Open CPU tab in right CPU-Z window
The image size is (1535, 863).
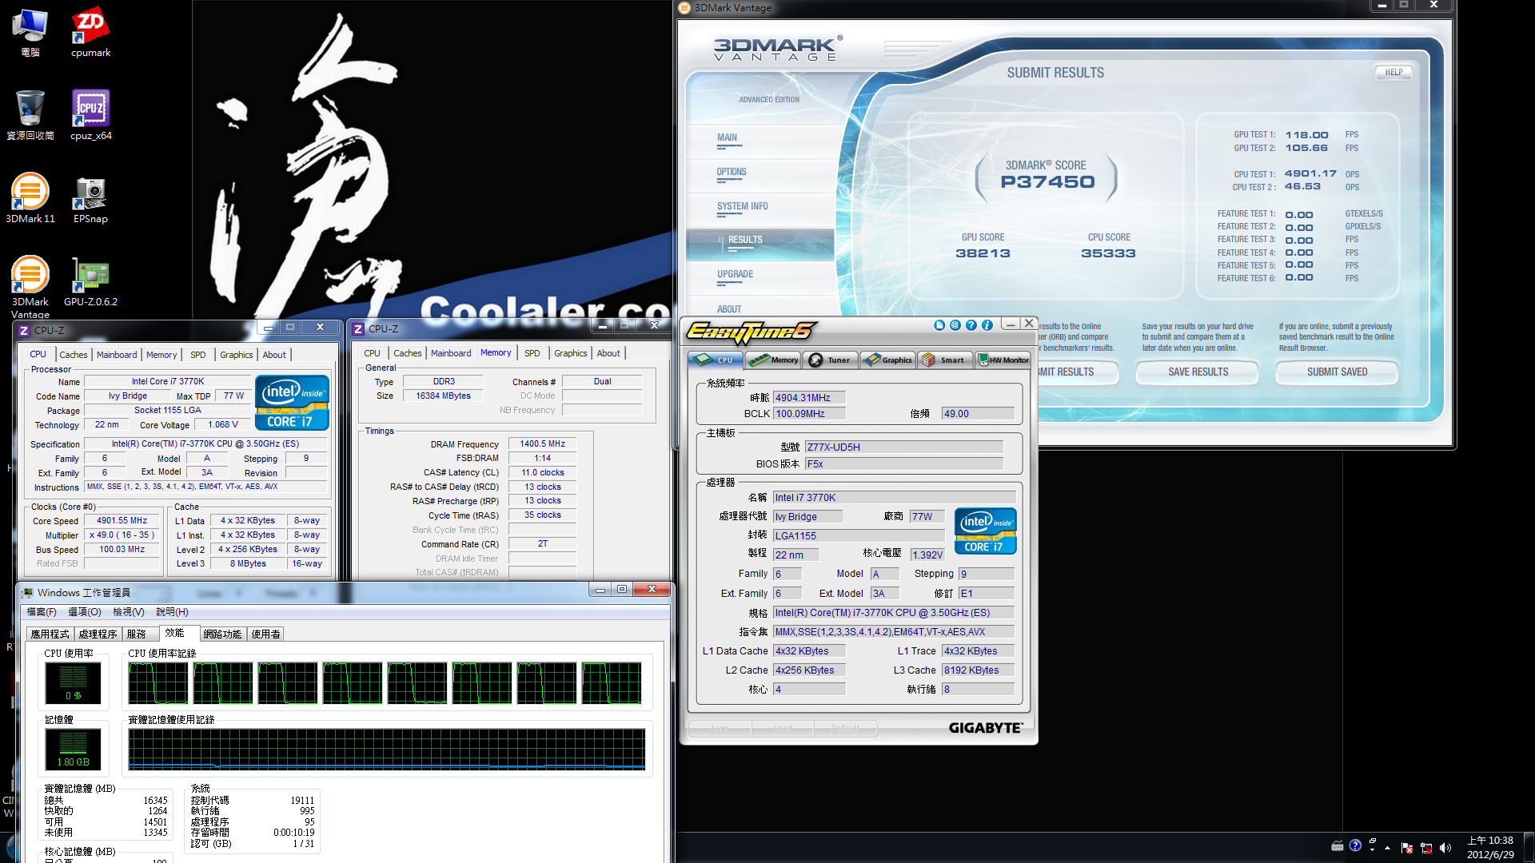pos(373,353)
